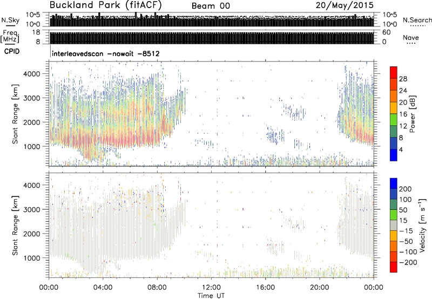The height and width of the screenshot is (299, 432).
Task: Click the 'CPID' label
Action: click(x=12, y=51)
